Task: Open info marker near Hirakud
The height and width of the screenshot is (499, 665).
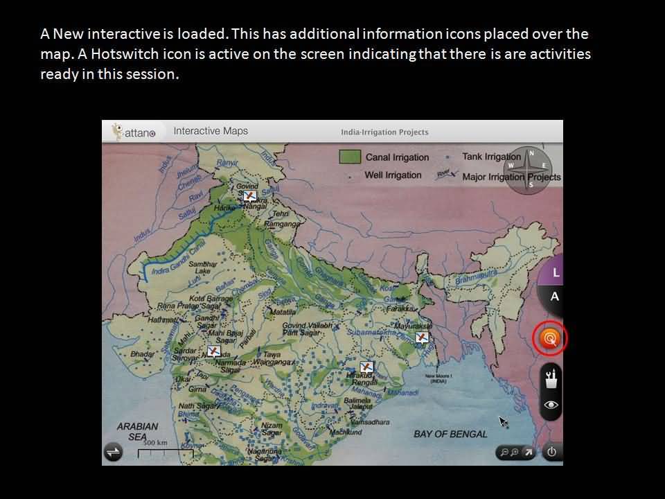Action: pyautogui.click(x=366, y=367)
